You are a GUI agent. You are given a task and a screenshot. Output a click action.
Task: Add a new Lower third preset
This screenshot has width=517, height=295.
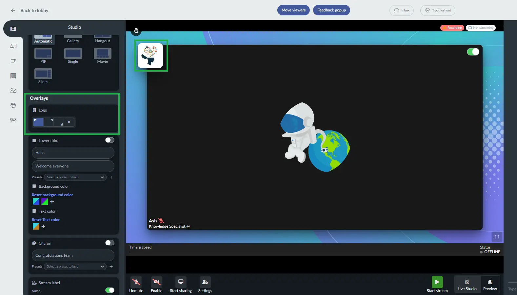111,177
